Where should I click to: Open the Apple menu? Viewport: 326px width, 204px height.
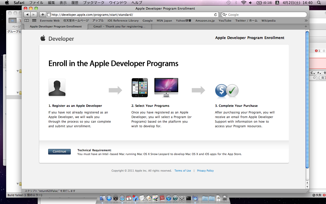(x=7, y=3)
